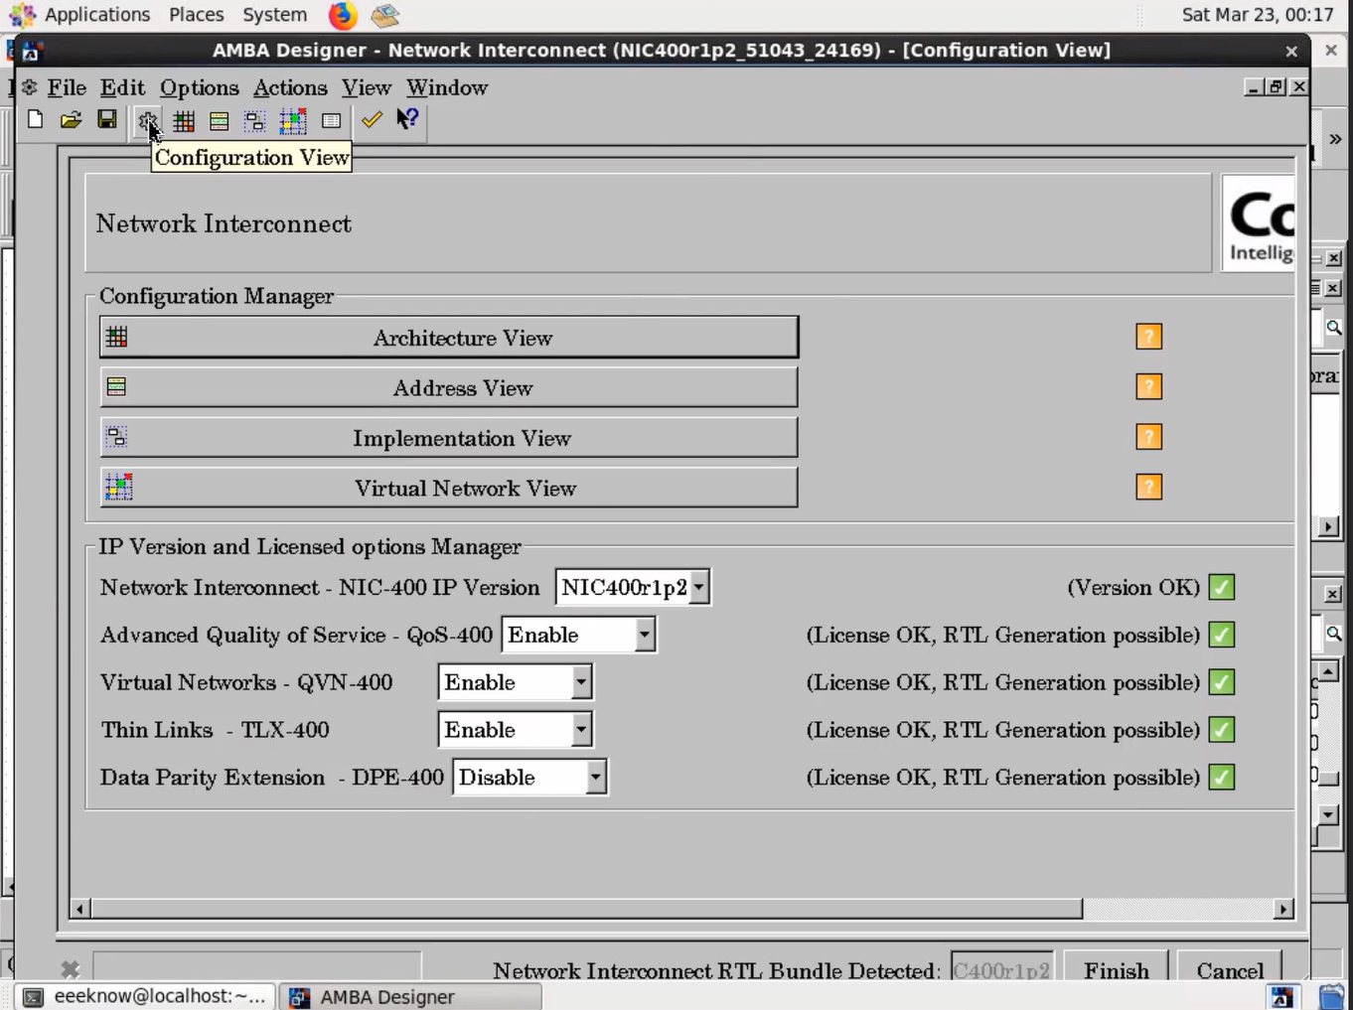Click the horizontal scrollbar thumb in configuration panel
1353x1010 pixels.
(x=587, y=908)
